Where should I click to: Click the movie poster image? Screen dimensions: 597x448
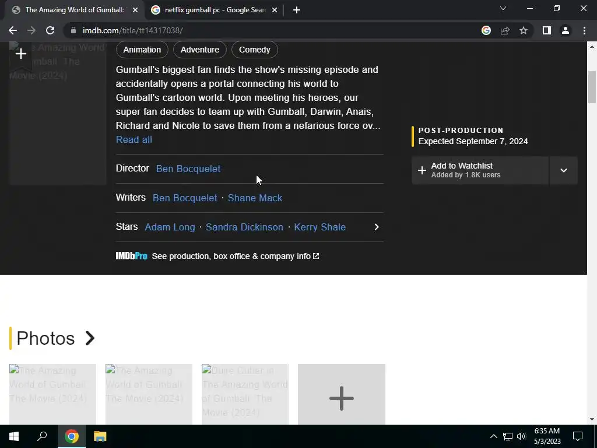click(58, 114)
